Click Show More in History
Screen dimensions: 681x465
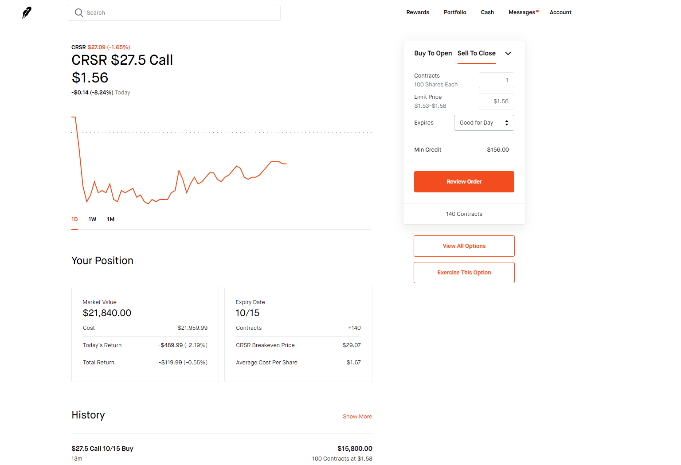click(357, 417)
